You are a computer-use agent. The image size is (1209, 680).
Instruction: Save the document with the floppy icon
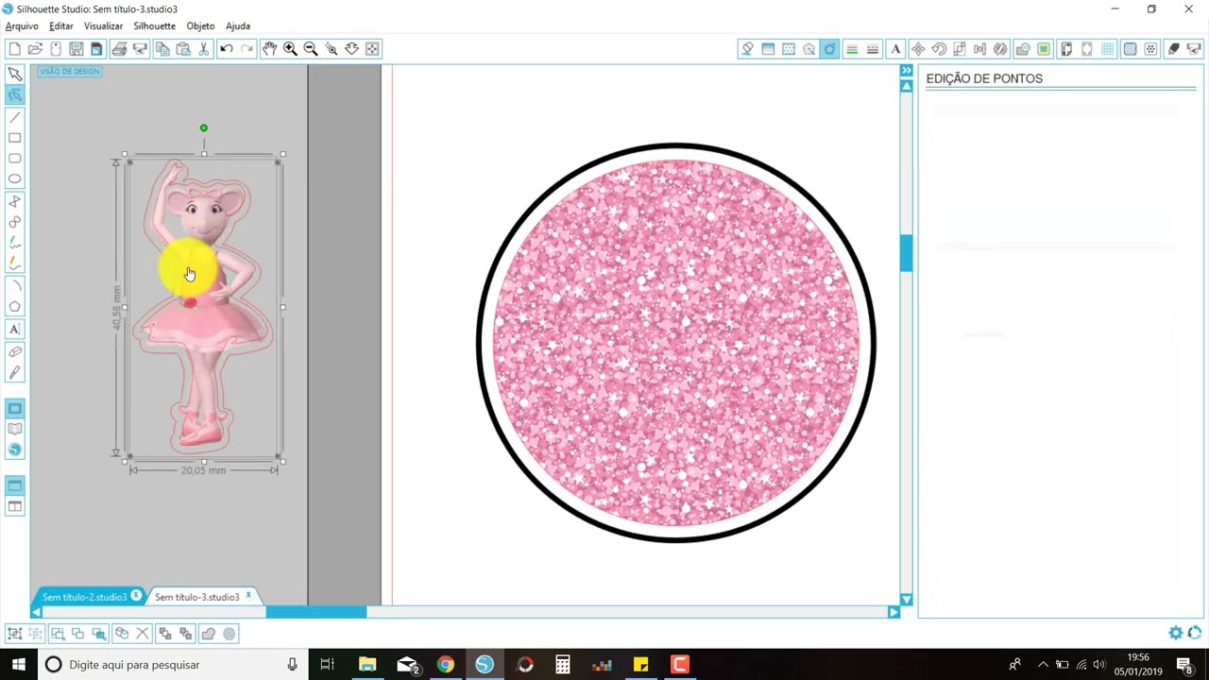[77, 49]
